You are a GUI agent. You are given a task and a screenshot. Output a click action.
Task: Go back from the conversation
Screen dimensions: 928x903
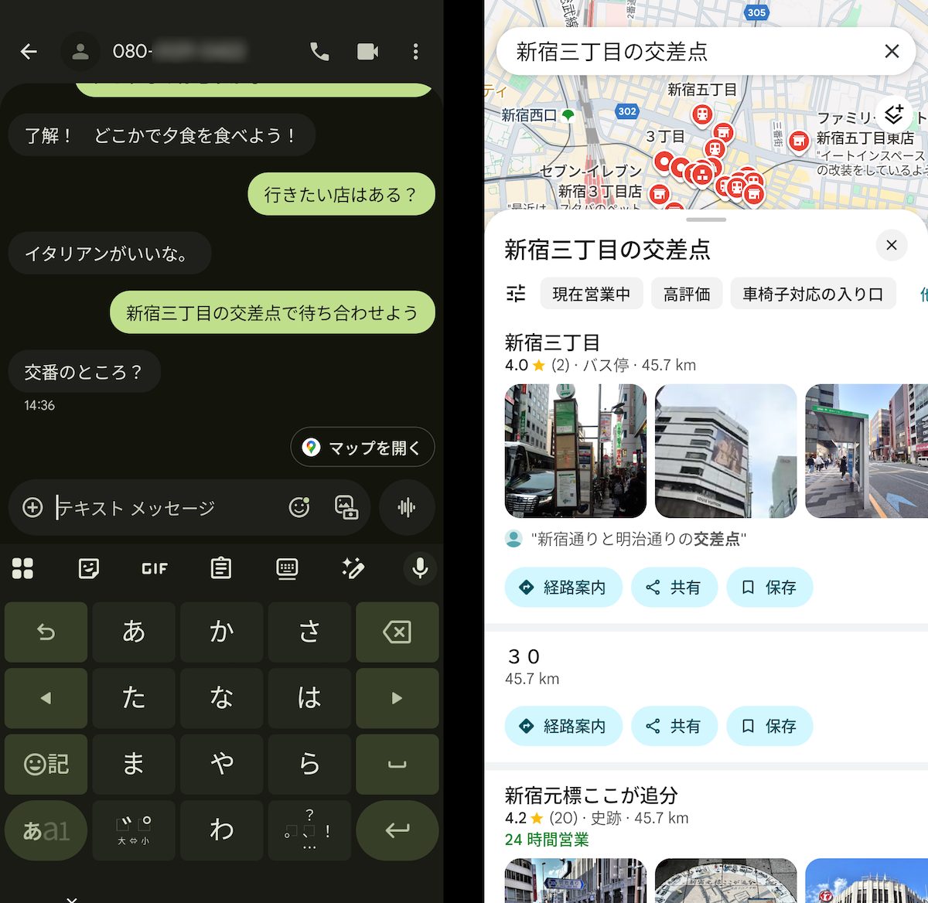click(x=29, y=52)
